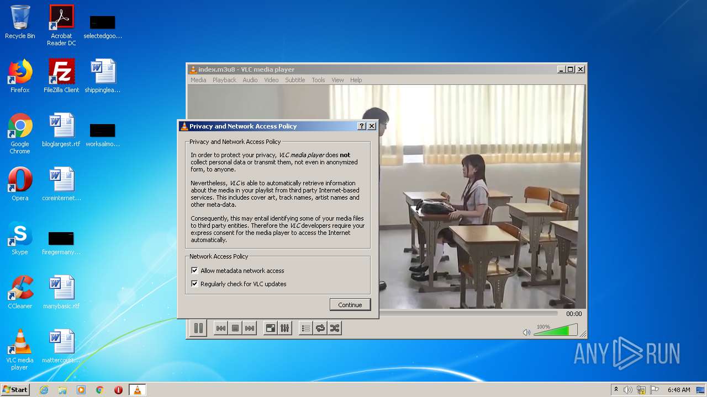Select FileZilla Client desktop shortcut

(x=61, y=76)
